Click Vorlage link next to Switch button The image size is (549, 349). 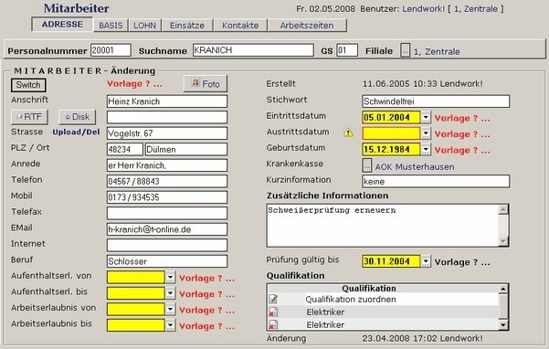pyautogui.click(x=134, y=84)
